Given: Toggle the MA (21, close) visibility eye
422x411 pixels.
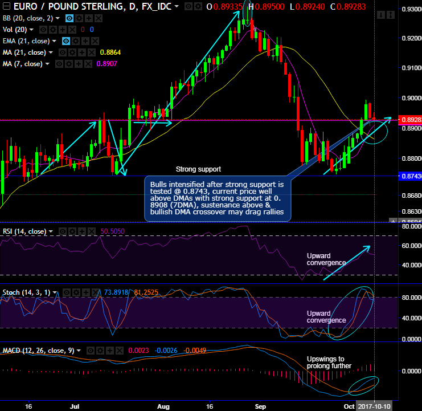Looking at the screenshot, I should pos(63,52).
